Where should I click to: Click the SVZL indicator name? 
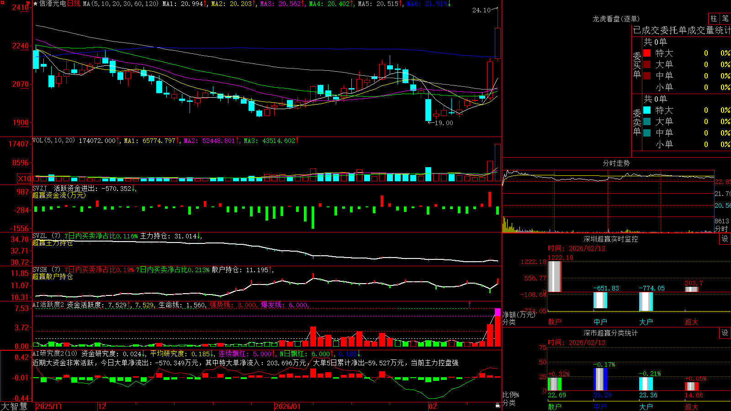pos(40,236)
